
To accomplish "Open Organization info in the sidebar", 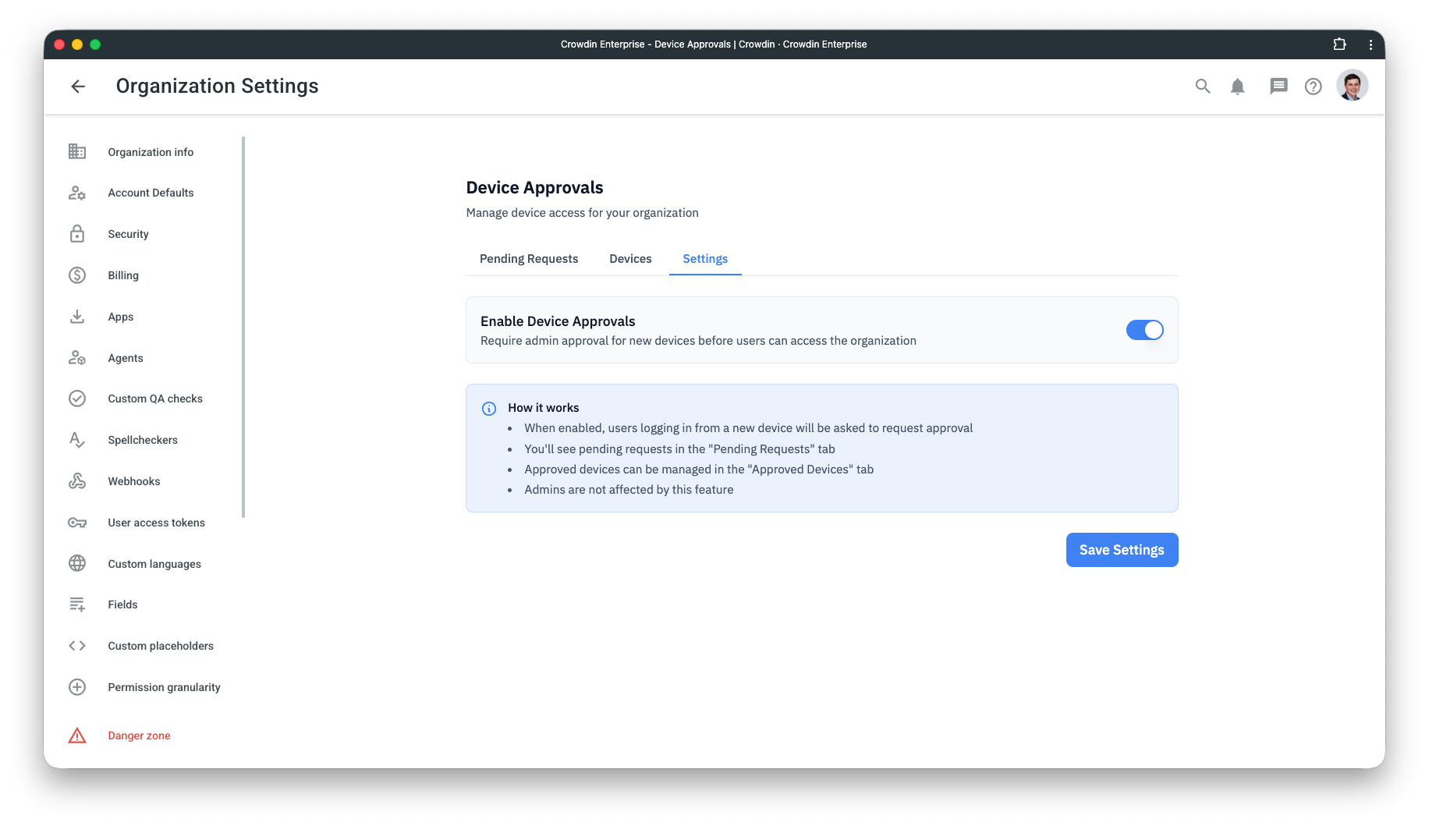I will (151, 152).
